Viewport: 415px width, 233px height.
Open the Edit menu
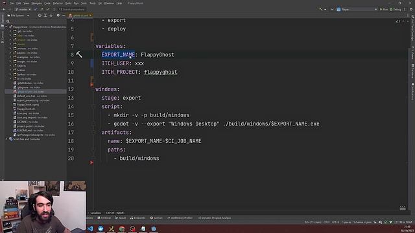click(19, 3)
